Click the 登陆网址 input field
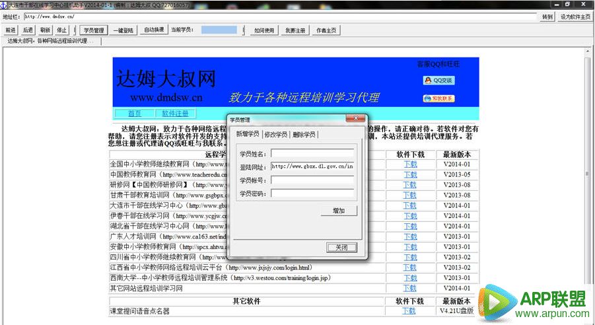This screenshot has width=595, height=325. coord(312,166)
